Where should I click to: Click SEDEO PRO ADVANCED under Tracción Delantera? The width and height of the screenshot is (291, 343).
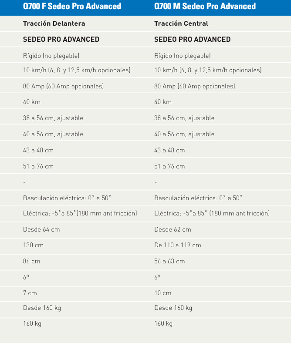[x=61, y=40]
